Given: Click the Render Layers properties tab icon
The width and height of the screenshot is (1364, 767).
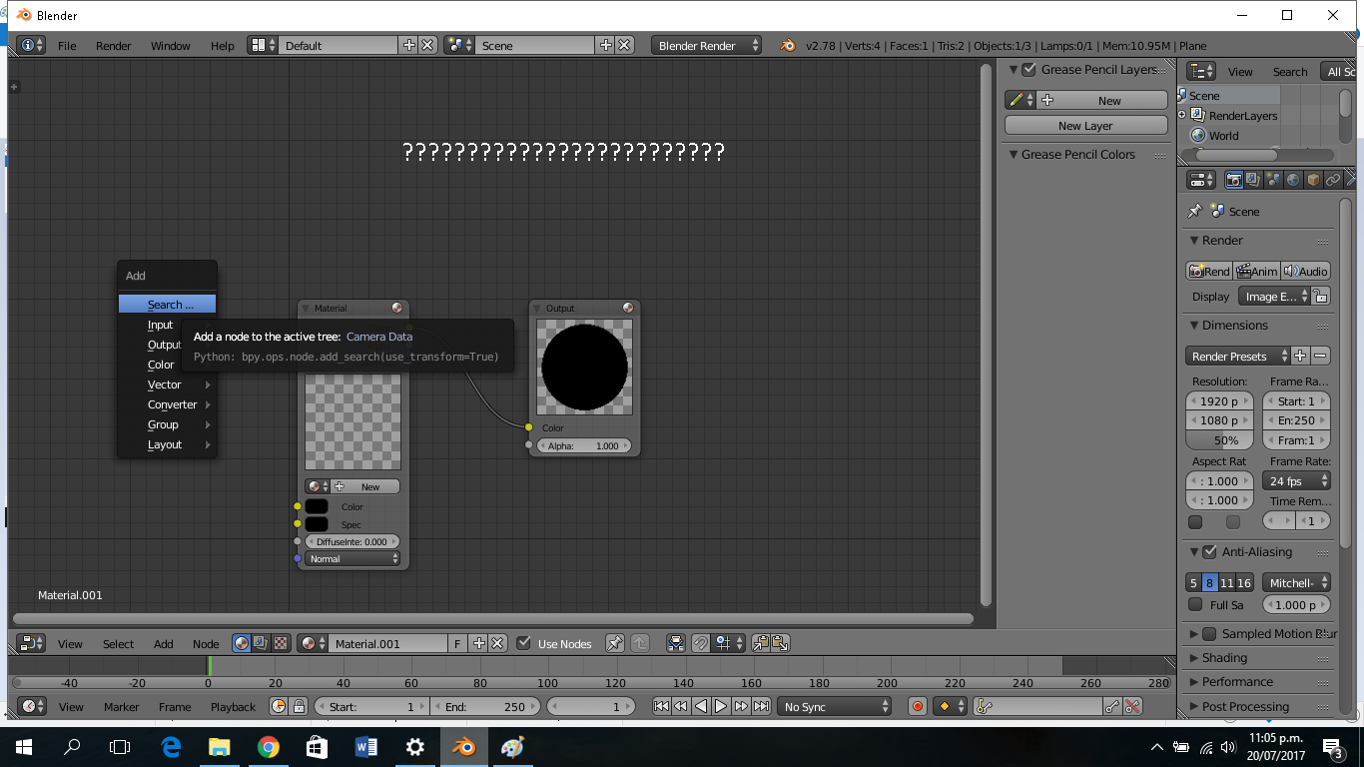Looking at the screenshot, I should tap(1253, 180).
